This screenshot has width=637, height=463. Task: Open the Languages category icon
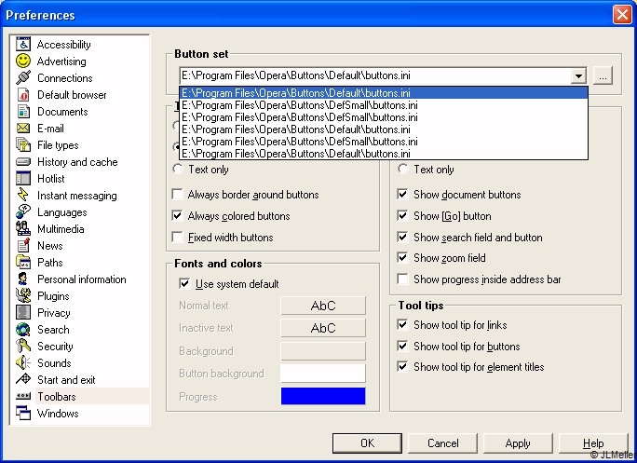tap(23, 211)
